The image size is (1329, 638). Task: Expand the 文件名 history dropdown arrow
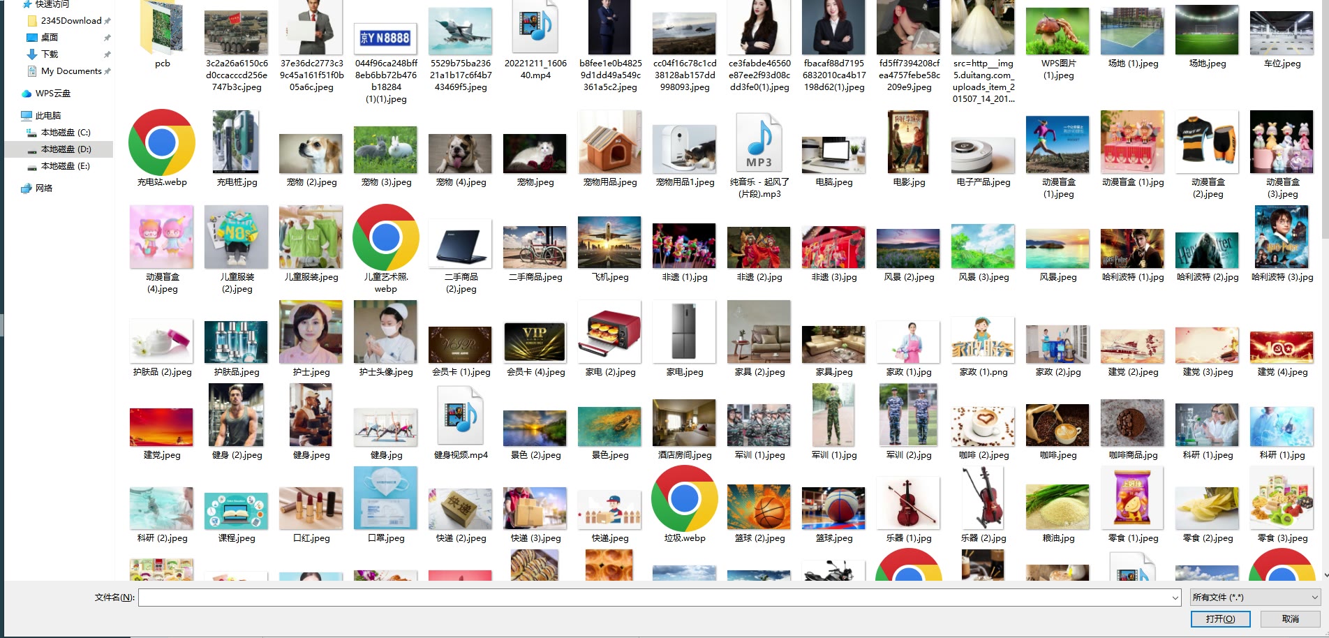(x=1175, y=598)
